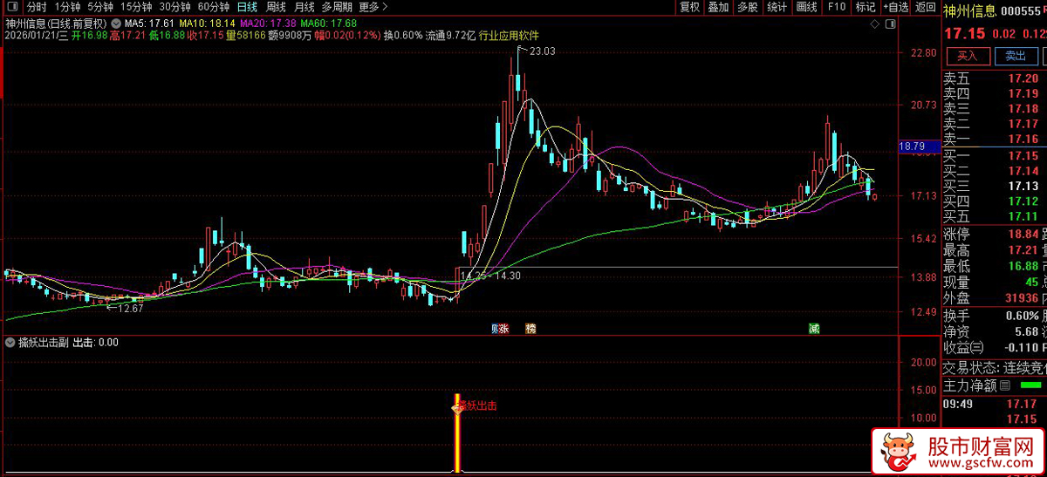Switch to 30分钟 period
This screenshot has height=477, width=1047.
pos(174,7)
